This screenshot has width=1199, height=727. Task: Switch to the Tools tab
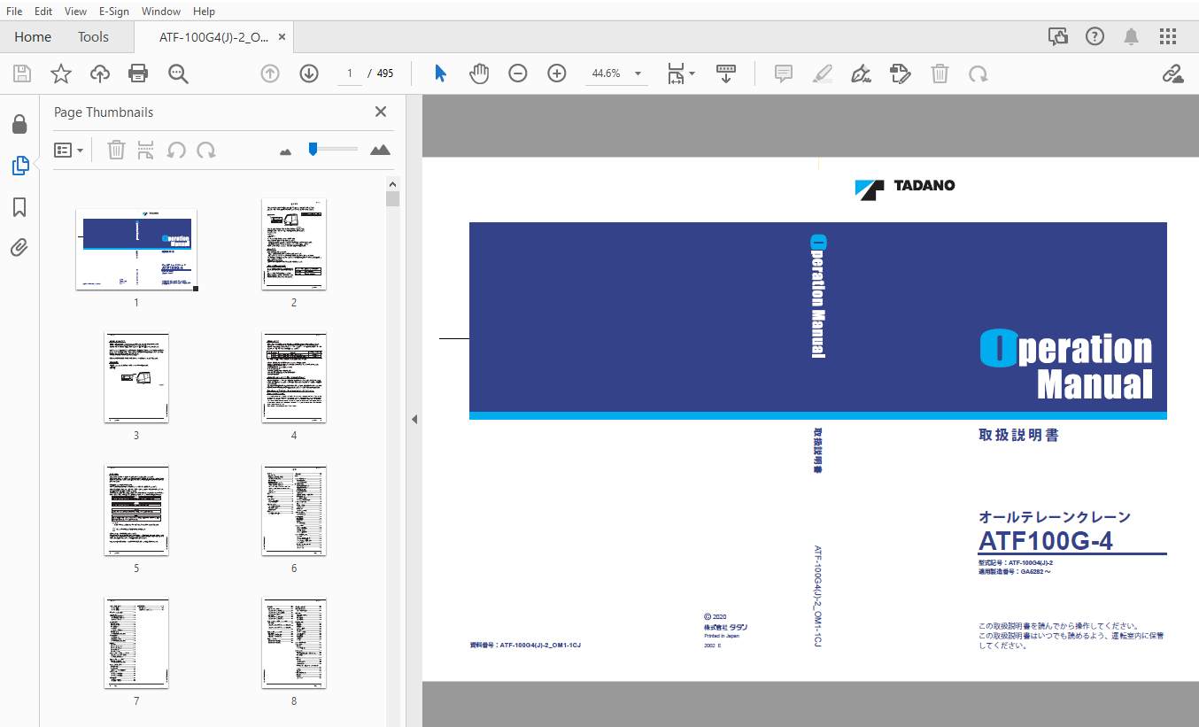[x=93, y=37]
